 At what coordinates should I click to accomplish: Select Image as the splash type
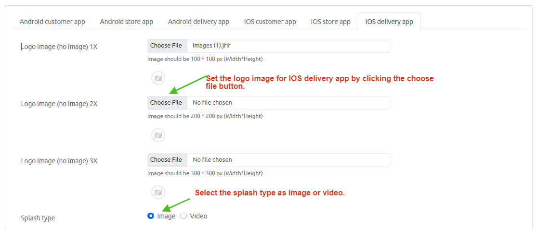pyautogui.click(x=151, y=216)
